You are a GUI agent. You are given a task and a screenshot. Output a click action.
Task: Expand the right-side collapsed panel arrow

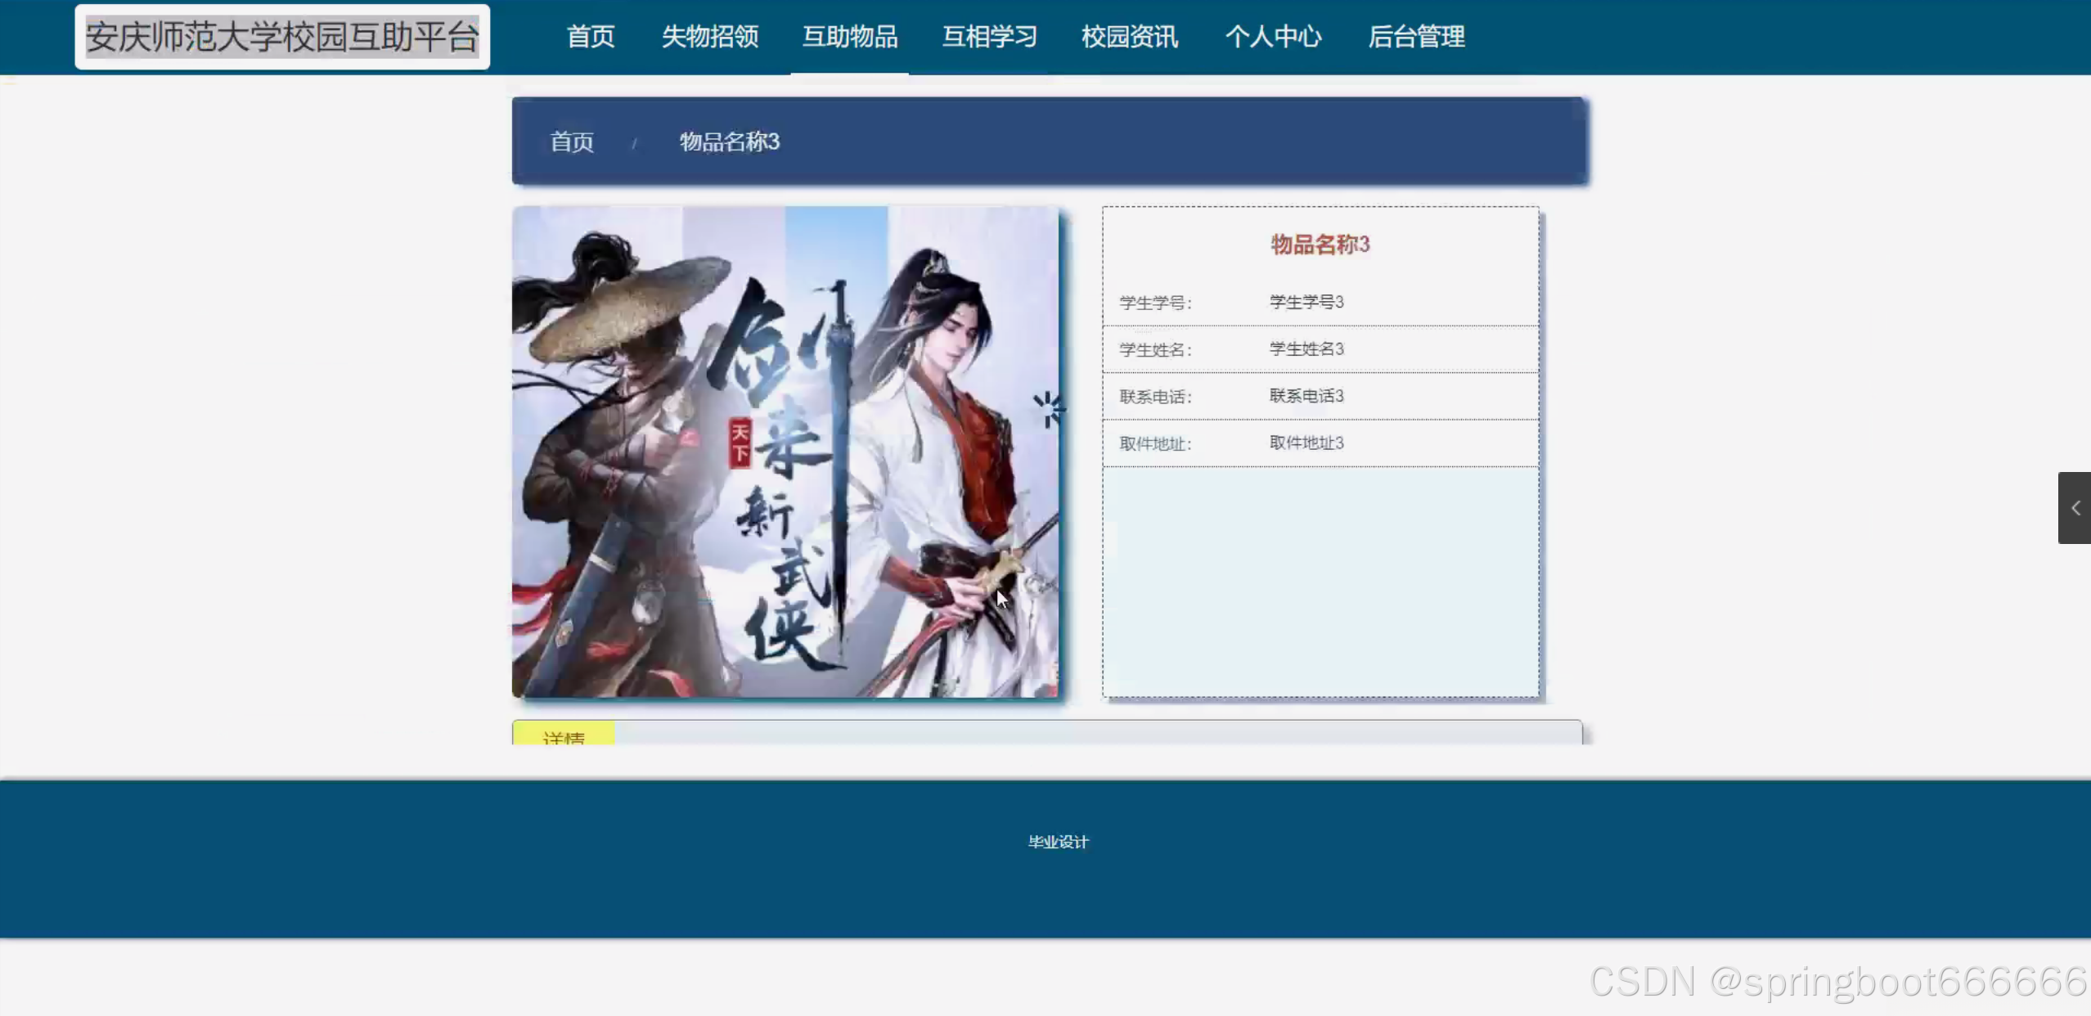[x=2075, y=508]
